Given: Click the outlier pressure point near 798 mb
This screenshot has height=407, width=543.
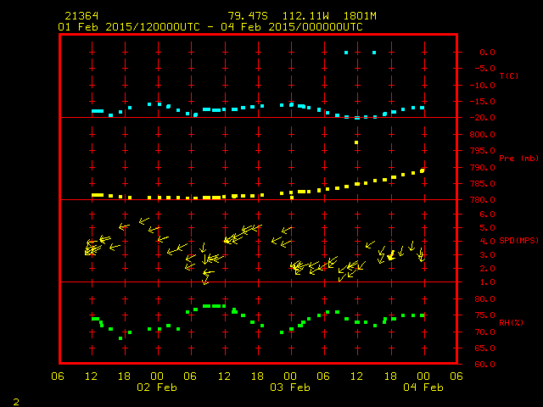Looking at the screenshot, I should [356, 142].
